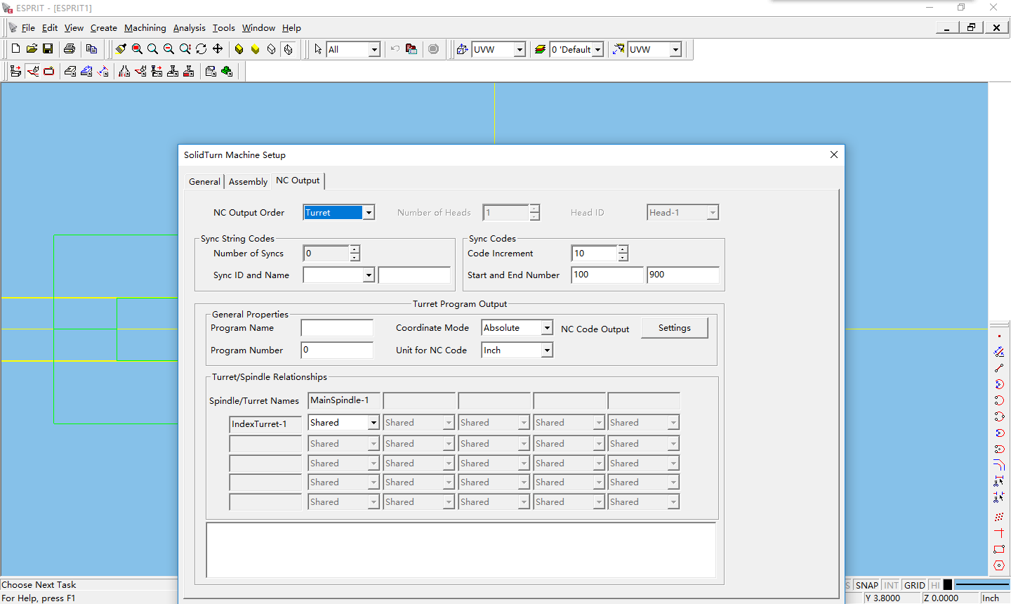
Task: Click the Program Number field
Action: [337, 350]
